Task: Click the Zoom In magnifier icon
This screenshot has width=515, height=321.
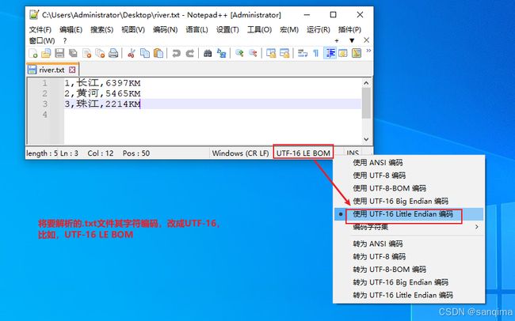Action: pos(239,53)
